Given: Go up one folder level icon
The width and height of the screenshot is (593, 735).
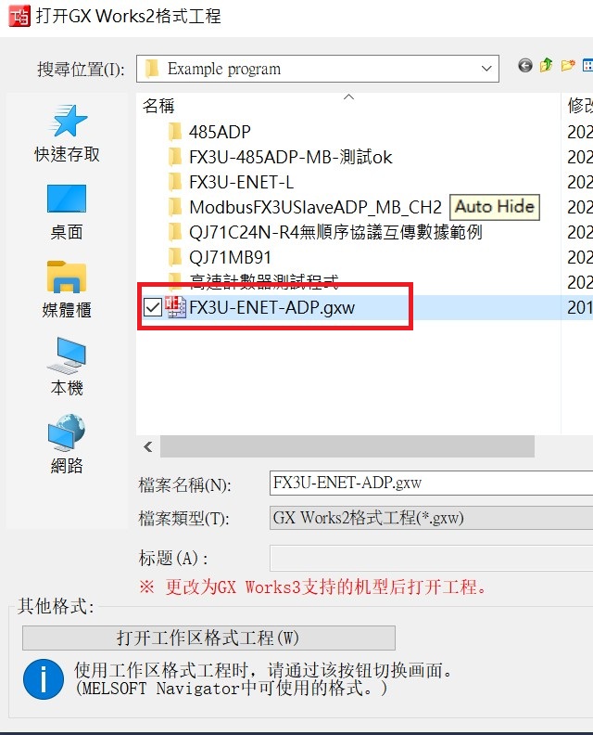Looking at the screenshot, I should [x=546, y=65].
